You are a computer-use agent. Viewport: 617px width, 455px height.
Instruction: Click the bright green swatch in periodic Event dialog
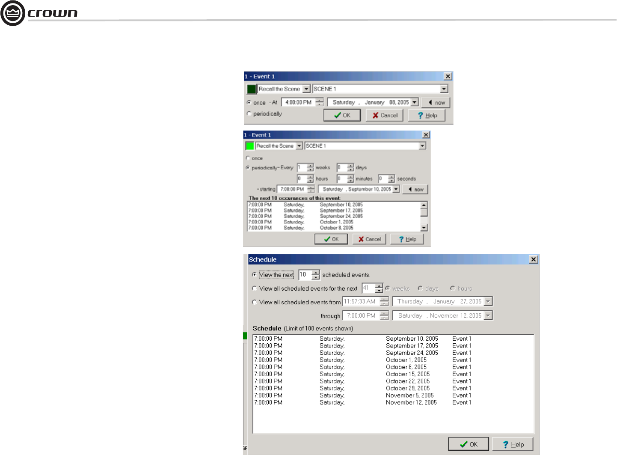(249, 146)
